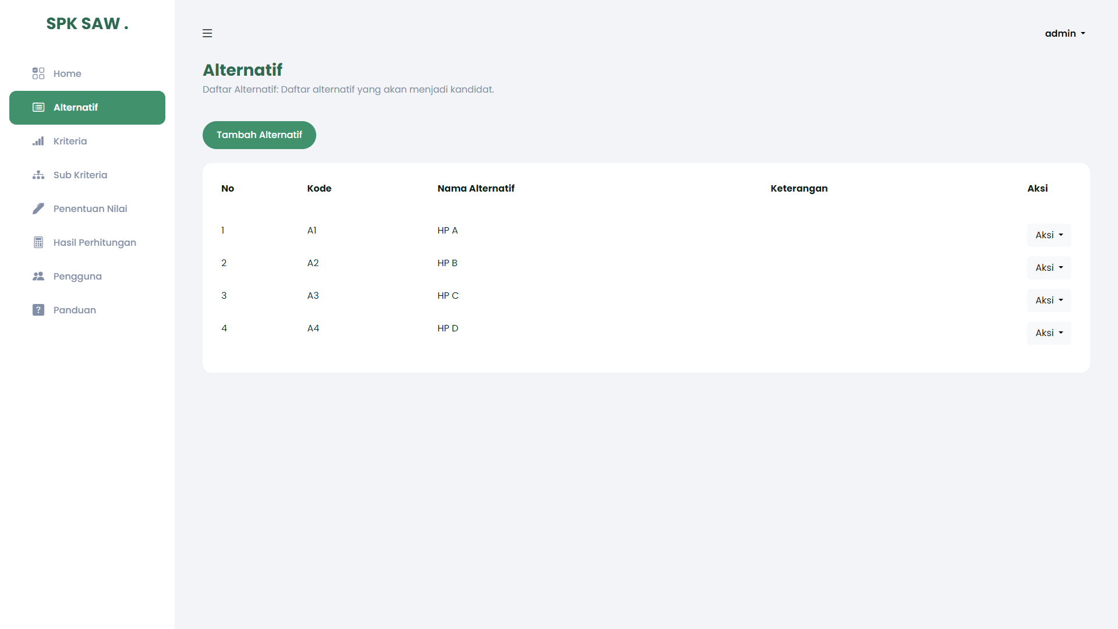View Hasil Perhitungan page
Viewport: 1118px width, 629px height.
click(x=87, y=242)
